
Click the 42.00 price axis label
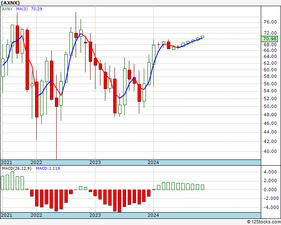click(270, 141)
